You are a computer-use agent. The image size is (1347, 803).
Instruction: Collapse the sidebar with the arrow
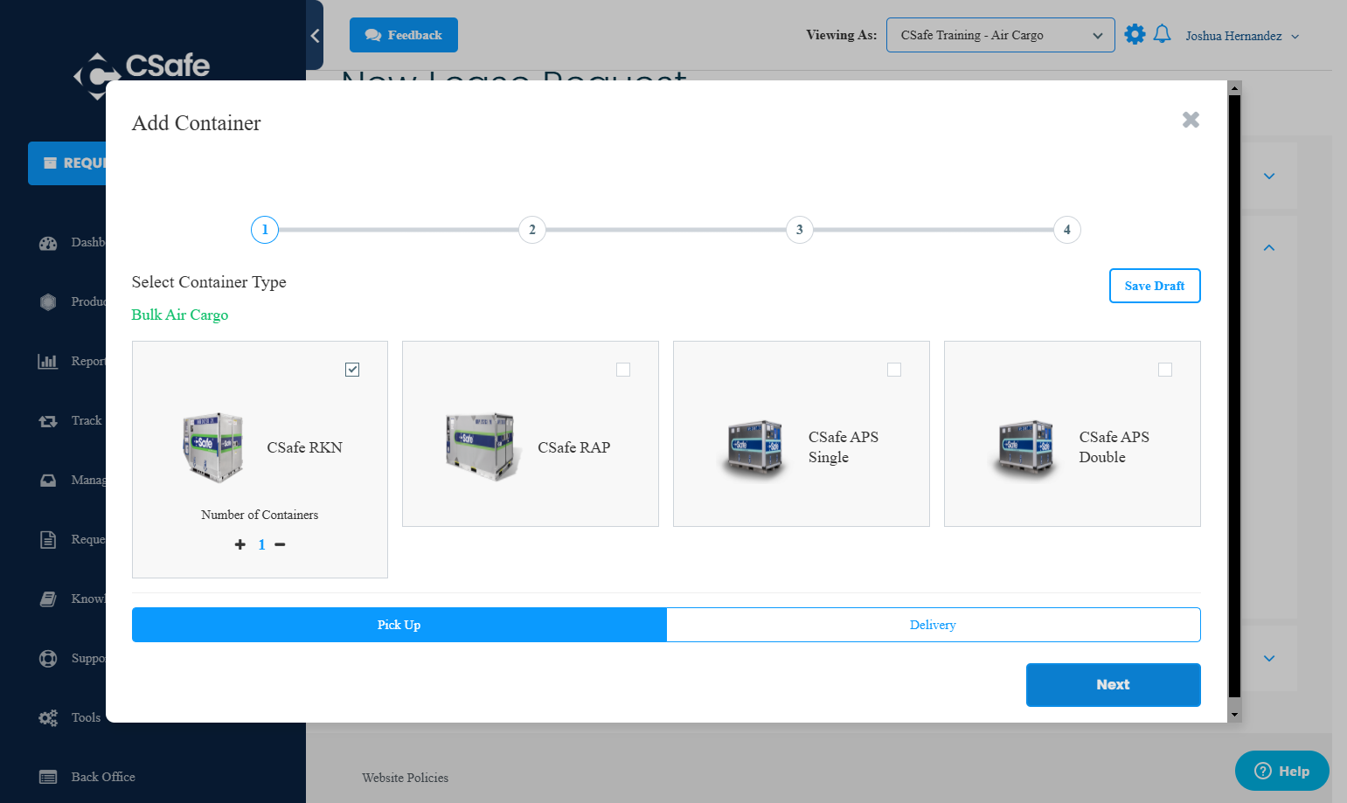(x=315, y=36)
